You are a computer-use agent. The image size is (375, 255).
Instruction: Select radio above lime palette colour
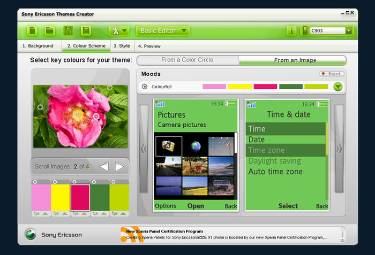coord(114,182)
